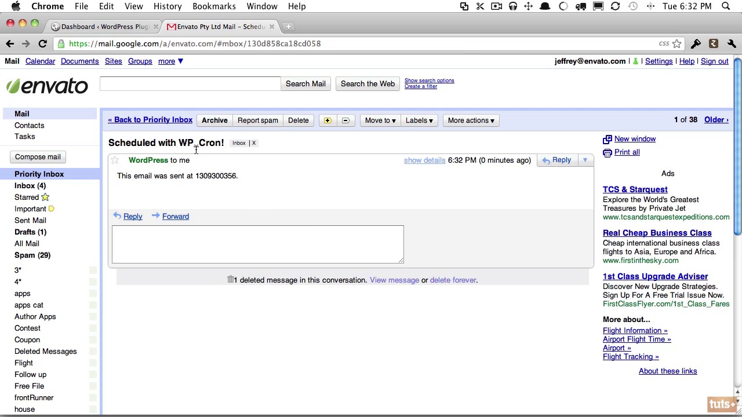The width and height of the screenshot is (742, 417).
Task: Click in the mail search field
Action: point(190,84)
